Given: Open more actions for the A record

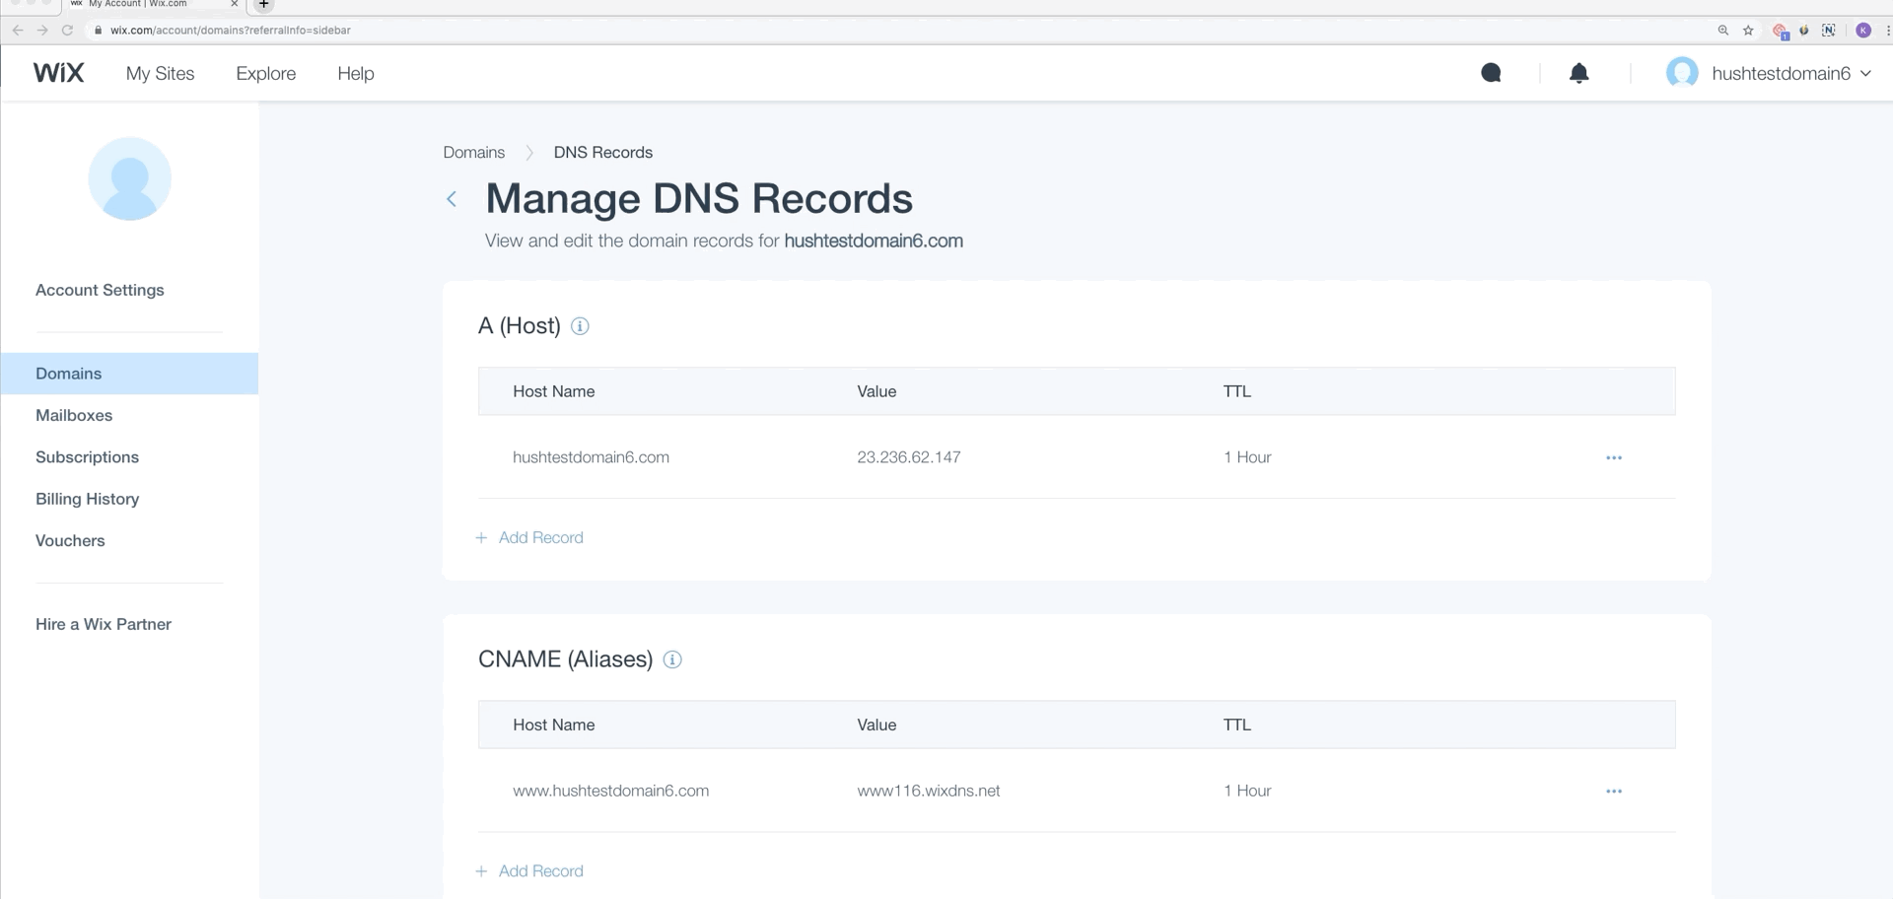Looking at the screenshot, I should tap(1613, 457).
